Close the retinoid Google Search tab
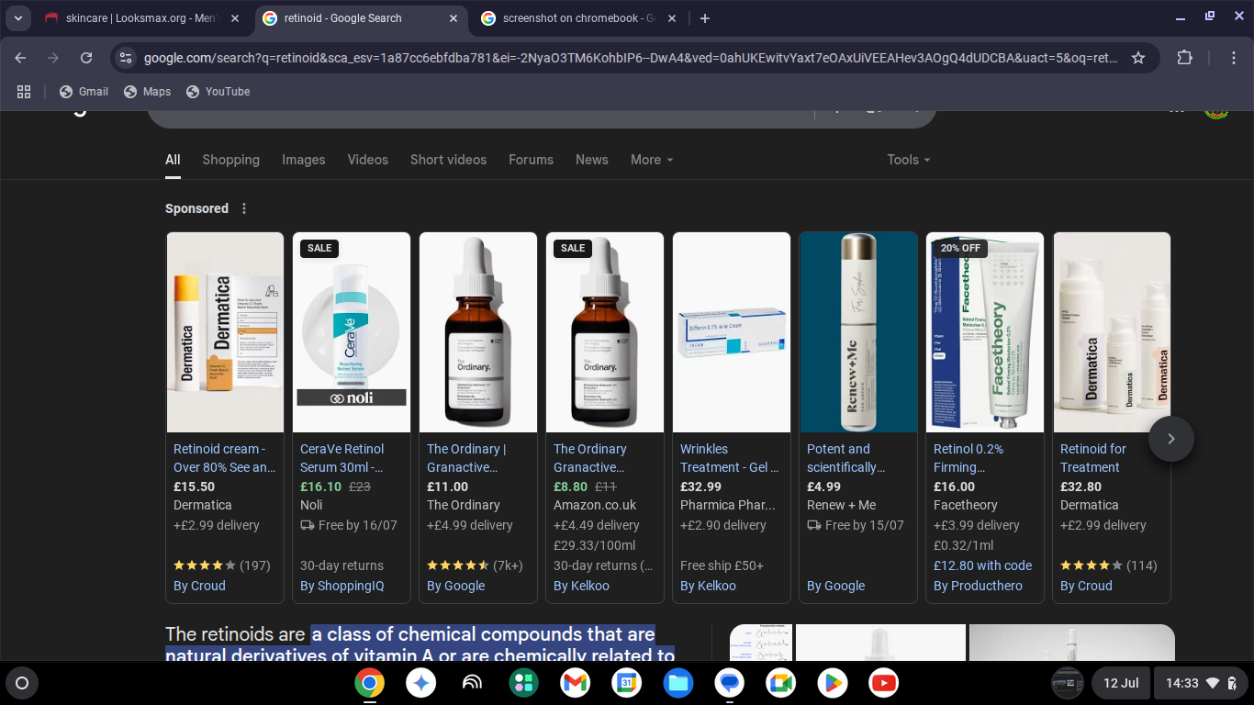Image resolution: width=1254 pixels, height=705 pixels. click(x=453, y=18)
